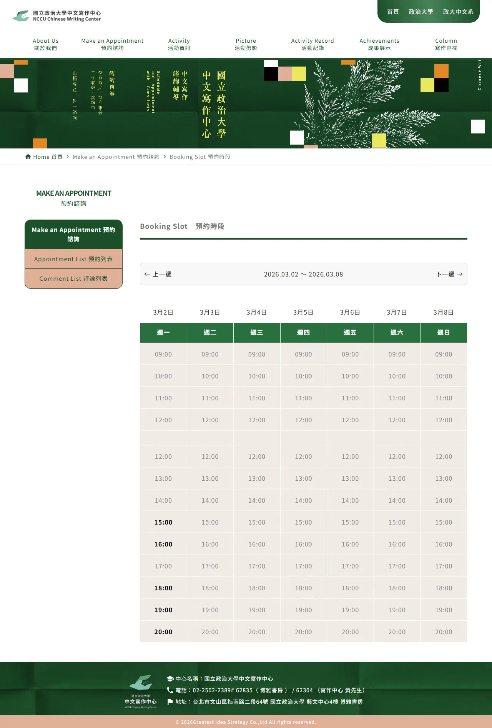Book the 19:00 slot on Monday 3月2日
The width and height of the screenshot is (492, 728).
click(x=163, y=610)
